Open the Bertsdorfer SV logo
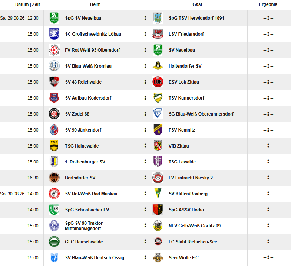291x269 pixels. pos(54,178)
